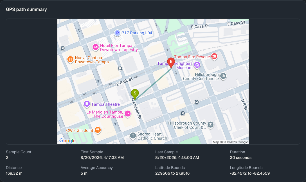Click the Hillsborough County Courthouse label

(201, 77)
